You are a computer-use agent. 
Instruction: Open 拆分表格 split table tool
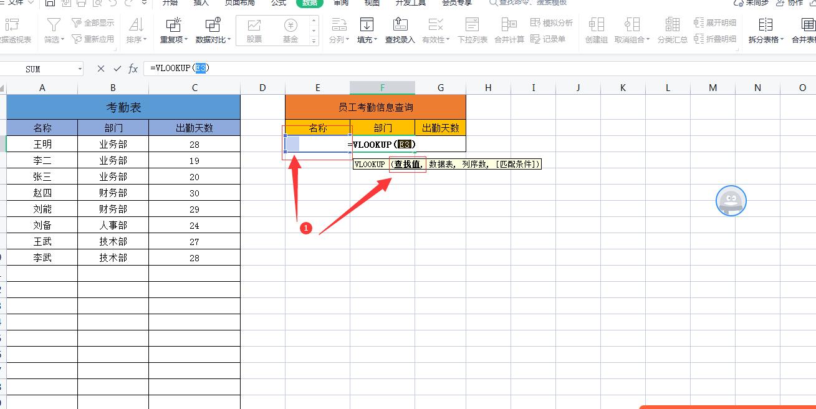(766, 30)
